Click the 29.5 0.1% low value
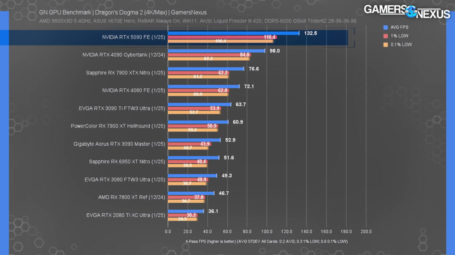Image resolution: width=455 pixels, height=255 pixels. 182,219
